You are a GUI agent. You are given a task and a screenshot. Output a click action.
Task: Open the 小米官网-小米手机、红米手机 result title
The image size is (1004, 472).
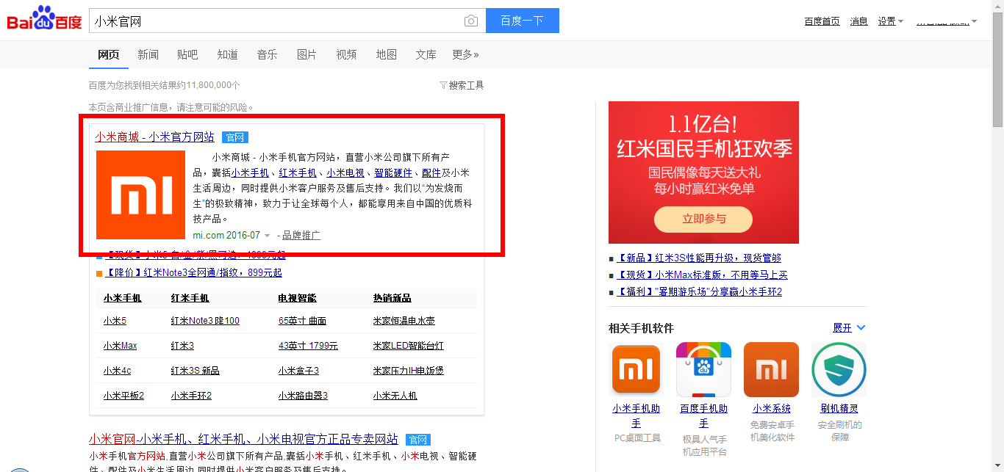(x=243, y=439)
